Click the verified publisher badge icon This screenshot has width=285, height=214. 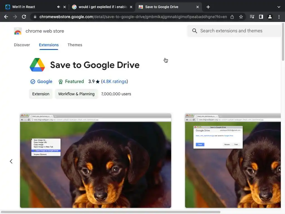[x=33, y=82]
